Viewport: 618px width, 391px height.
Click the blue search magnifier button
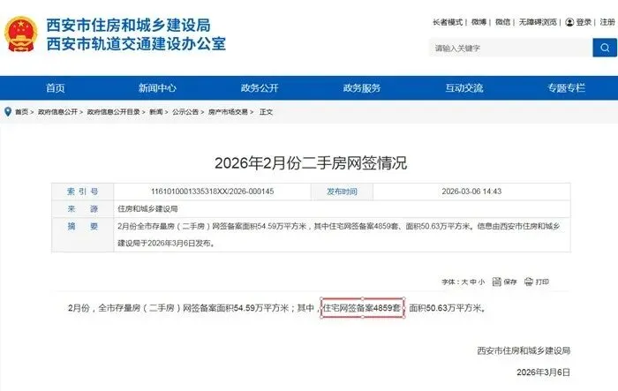605,48
